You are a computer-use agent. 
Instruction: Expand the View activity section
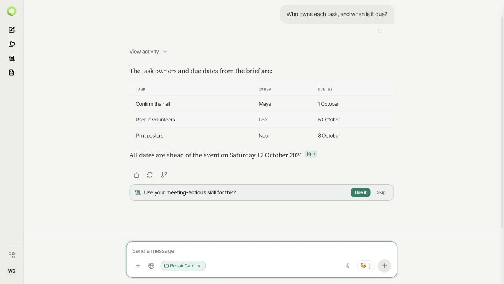tap(148, 52)
